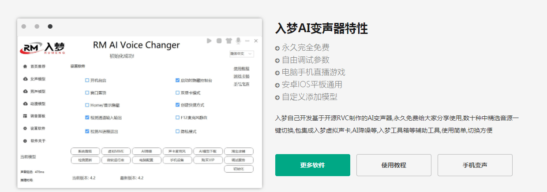Open the 手机变声 link in the app
Image resolution: width=547 pixels, height=192 pixels.
click(241, 84)
